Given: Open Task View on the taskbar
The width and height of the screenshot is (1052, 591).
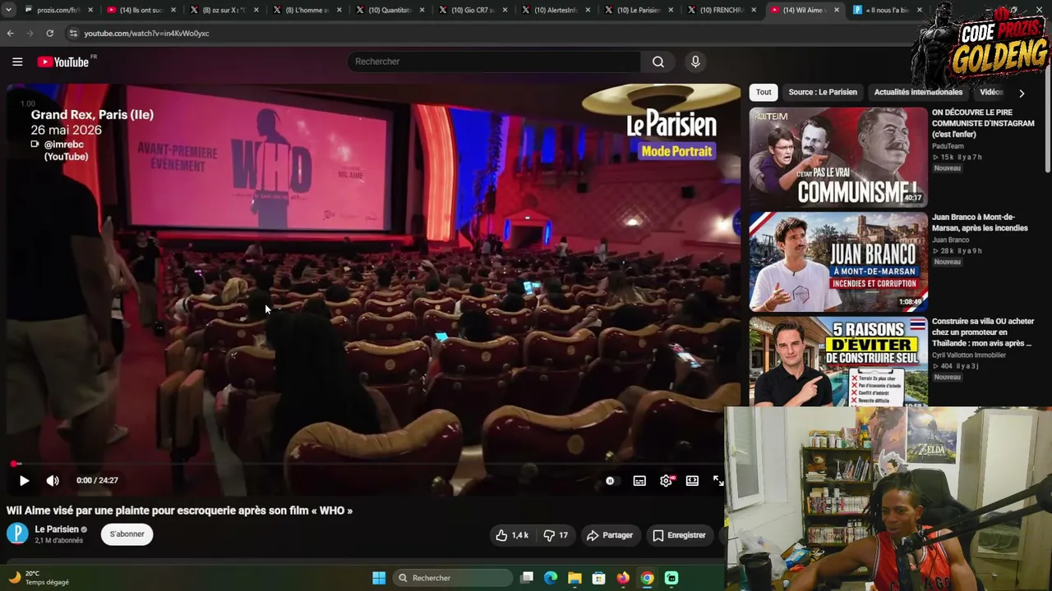Looking at the screenshot, I should coord(527,578).
